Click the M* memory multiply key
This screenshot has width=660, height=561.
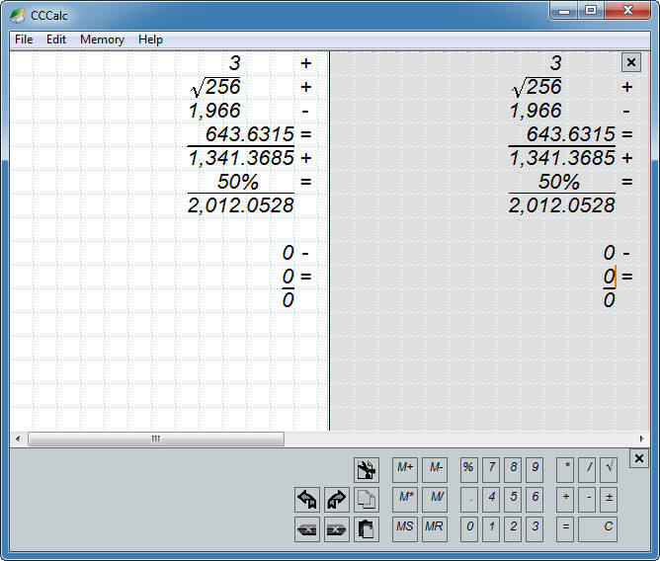coord(405,500)
